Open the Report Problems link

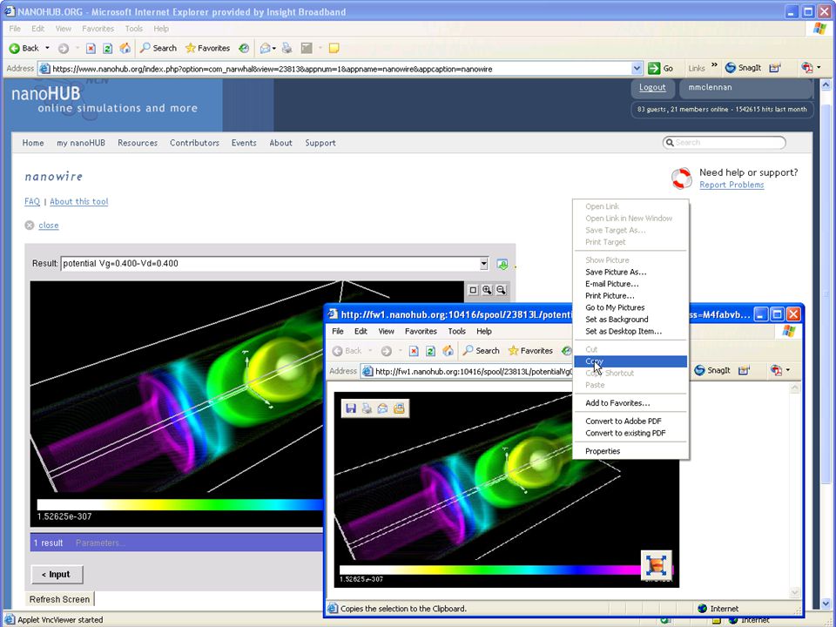731,185
